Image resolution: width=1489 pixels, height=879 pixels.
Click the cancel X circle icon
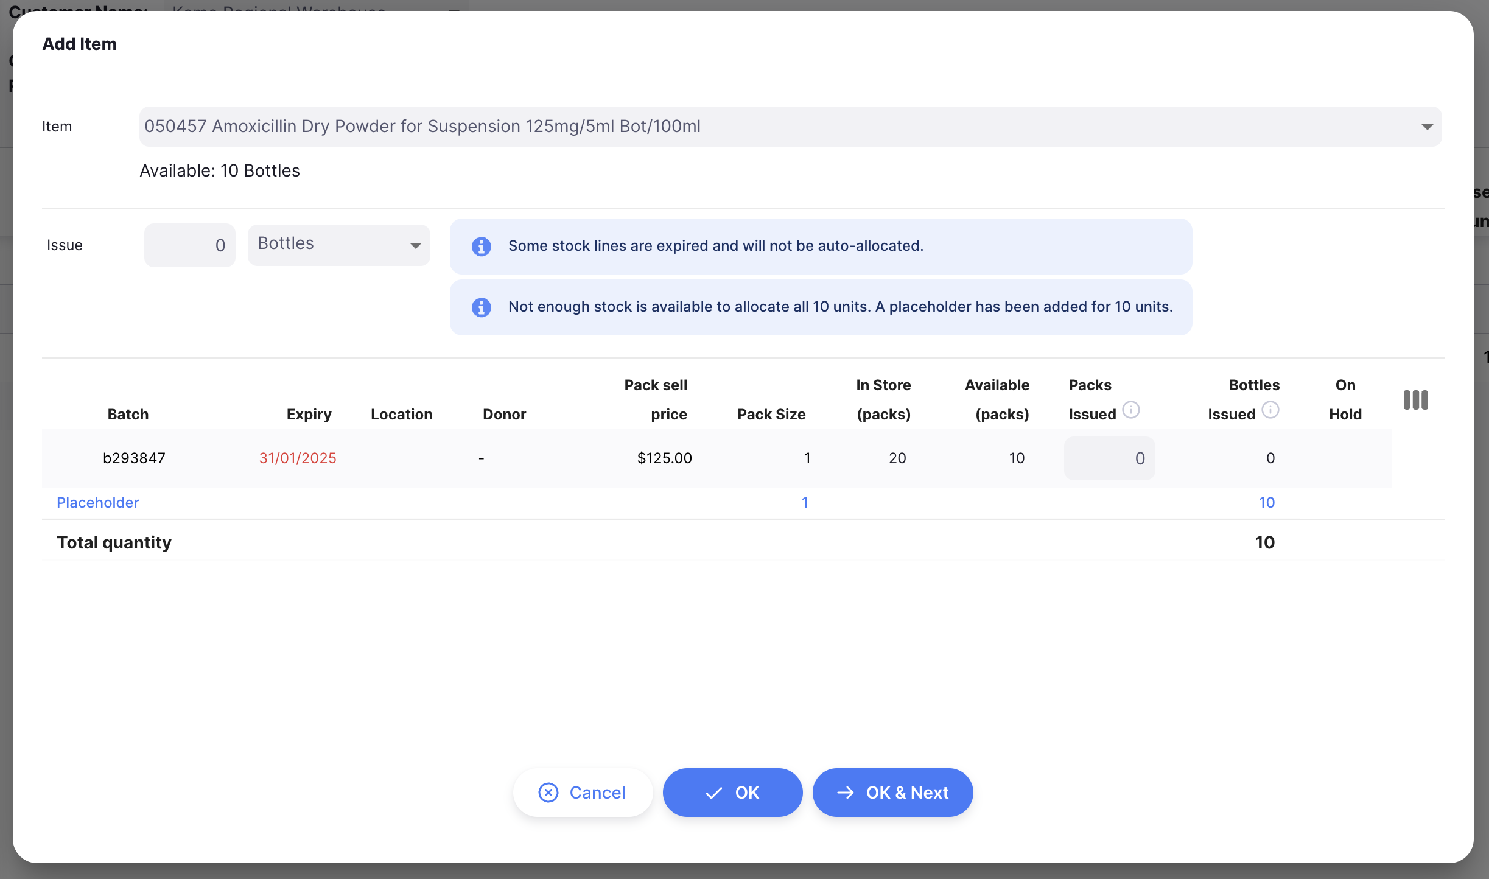click(548, 792)
